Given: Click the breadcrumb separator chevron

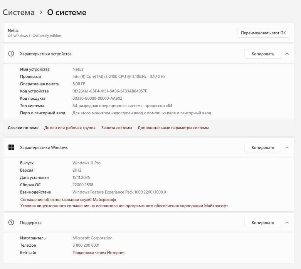Looking at the screenshot, I should 41,12.
